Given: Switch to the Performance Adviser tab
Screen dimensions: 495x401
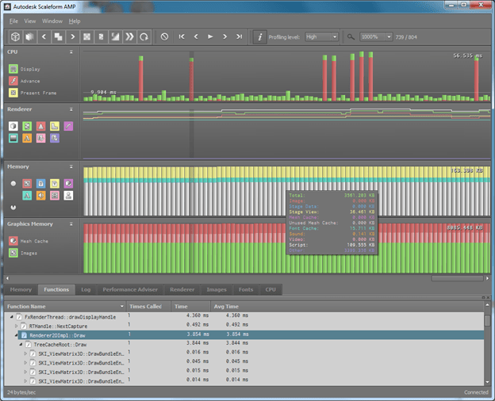Looking at the screenshot, I should point(130,289).
